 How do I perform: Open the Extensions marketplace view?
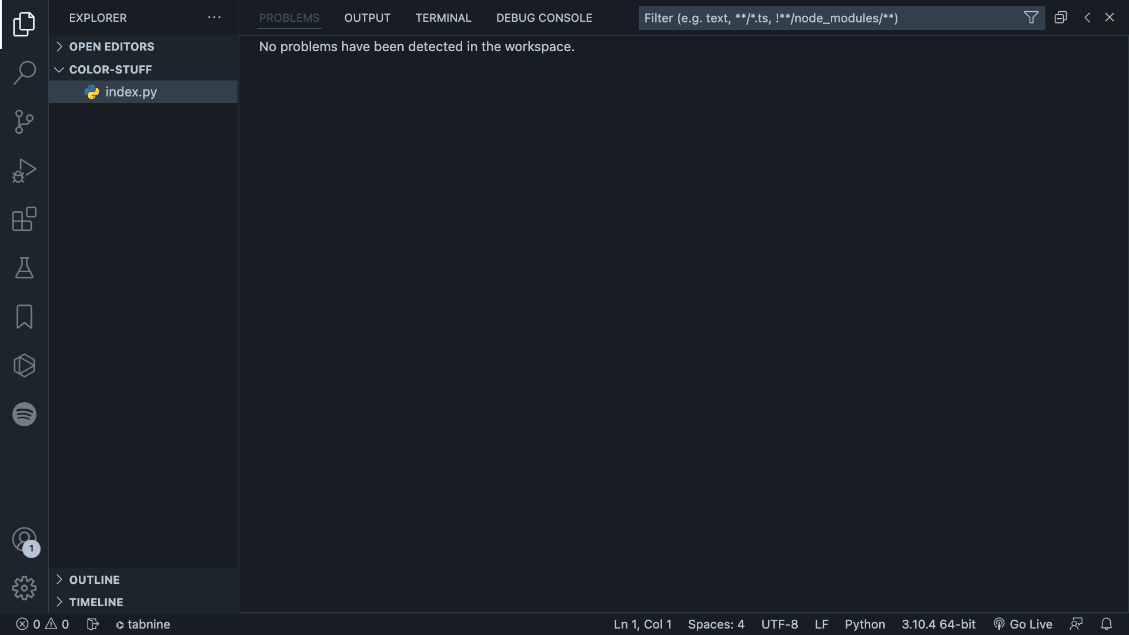click(24, 219)
